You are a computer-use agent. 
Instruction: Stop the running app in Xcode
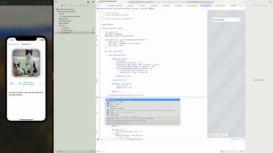point(88,2)
